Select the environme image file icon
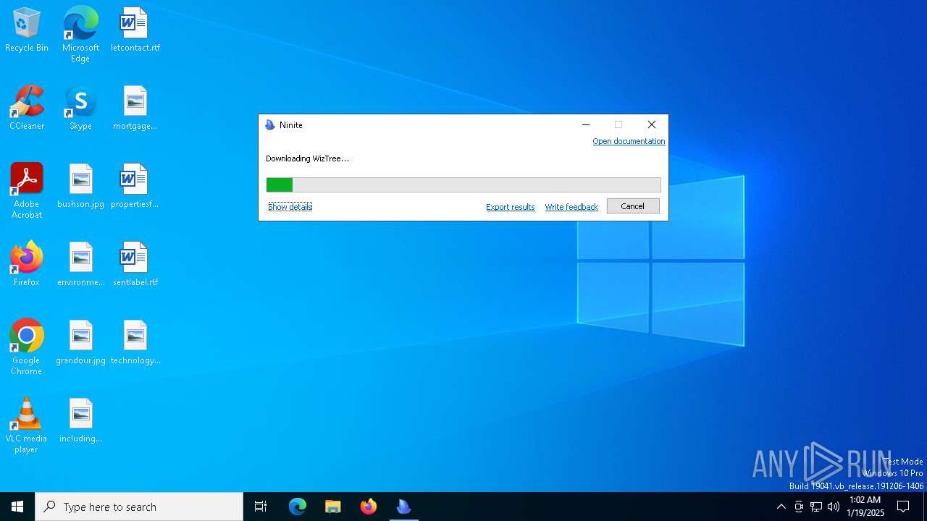927x521 pixels. [x=80, y=265]
